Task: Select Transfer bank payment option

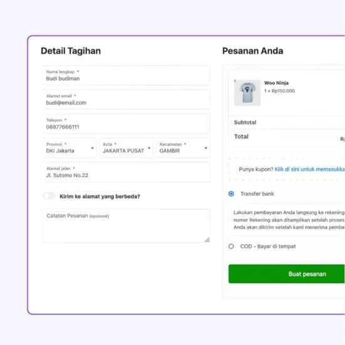Action: tap(231, 194)
